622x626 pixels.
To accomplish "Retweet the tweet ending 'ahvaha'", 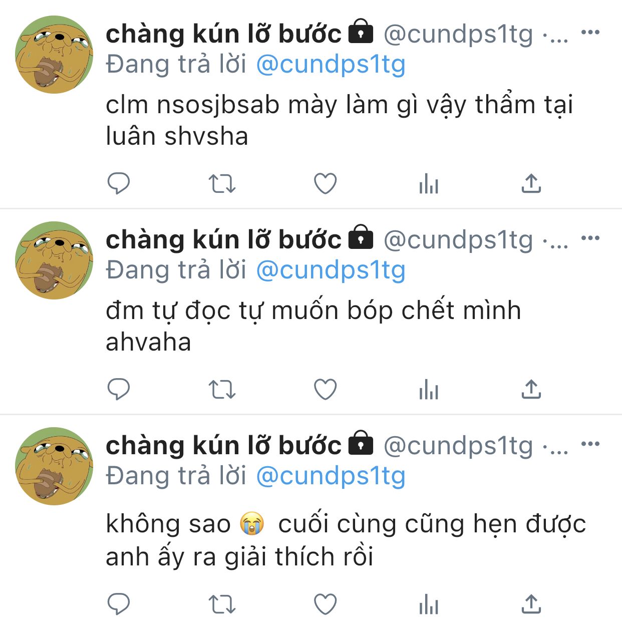I will click(222, 389).
